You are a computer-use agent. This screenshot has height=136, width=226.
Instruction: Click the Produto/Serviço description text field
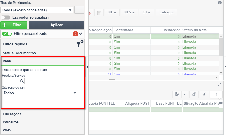coord(52,81)
